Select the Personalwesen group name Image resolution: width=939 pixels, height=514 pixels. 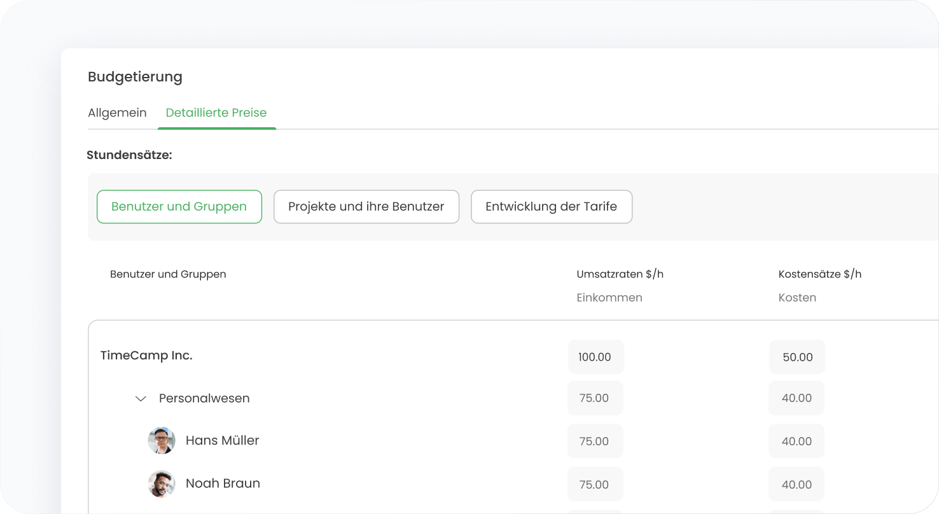point(204,398)
